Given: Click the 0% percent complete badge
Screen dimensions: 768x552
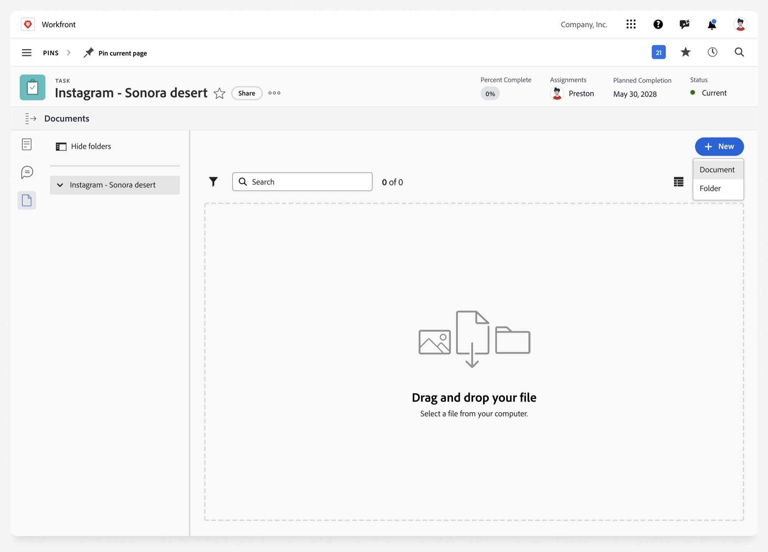Looking at the screenshot, I should 490,94.
